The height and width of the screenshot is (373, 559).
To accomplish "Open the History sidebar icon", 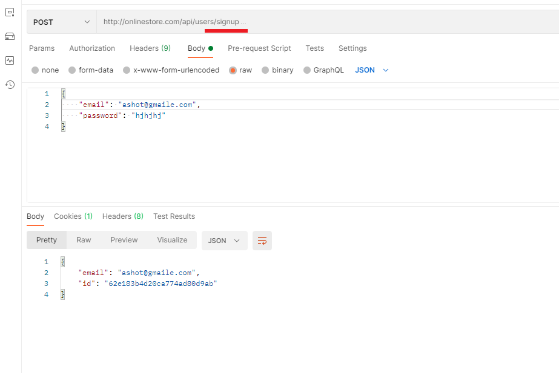I will coord(10,85).
